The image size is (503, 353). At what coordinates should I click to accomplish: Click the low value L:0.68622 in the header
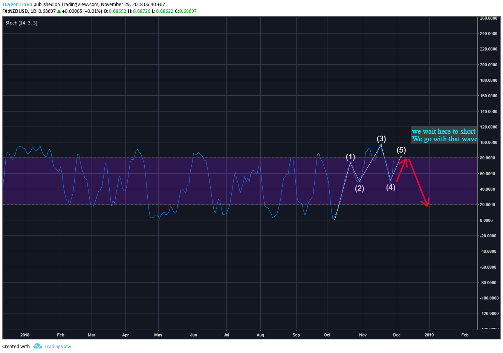tap(163, 11)
